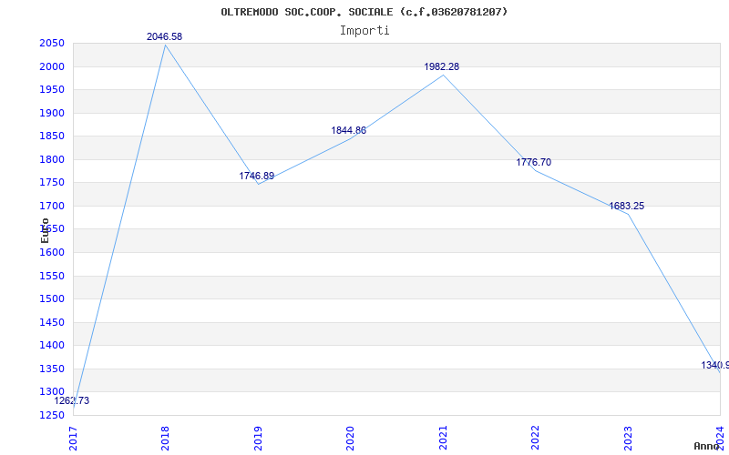Select the 1844.86 data label
This screenshot has width=729, height=455.
[349, 130]
